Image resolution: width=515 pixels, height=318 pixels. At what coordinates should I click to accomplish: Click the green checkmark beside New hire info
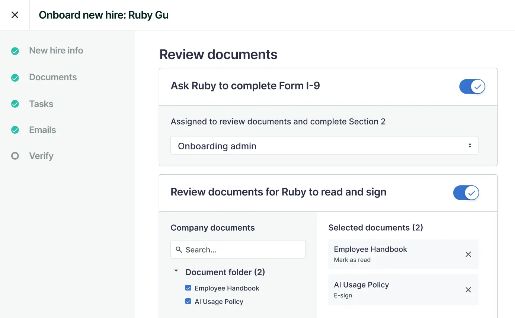coord(15,51)
